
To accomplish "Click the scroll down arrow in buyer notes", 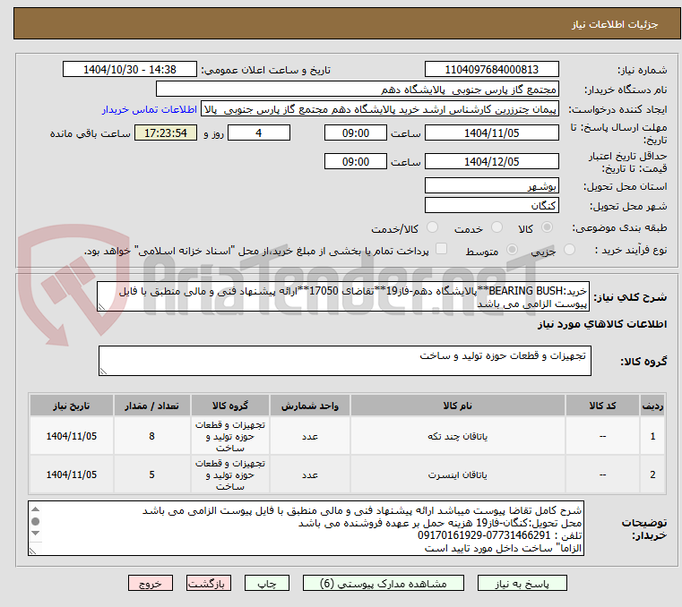I will [36, 533].
